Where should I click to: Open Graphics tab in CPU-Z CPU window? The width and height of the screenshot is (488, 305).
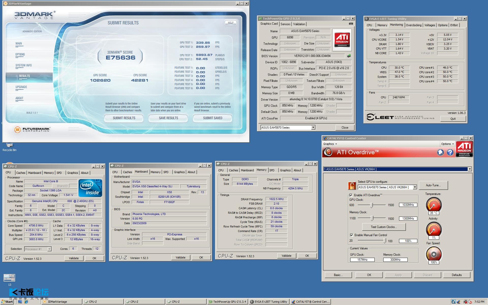coord(72,173)
